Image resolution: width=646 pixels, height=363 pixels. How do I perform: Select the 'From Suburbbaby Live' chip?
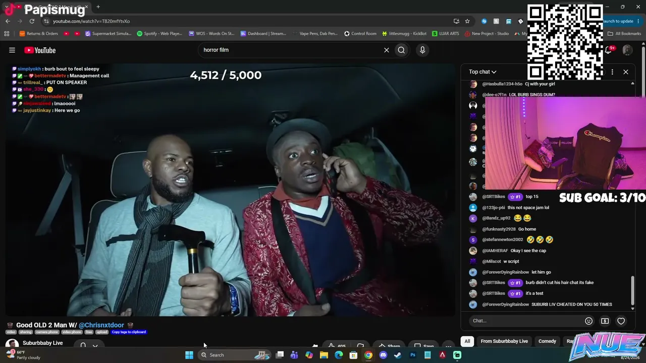point(504,341)
